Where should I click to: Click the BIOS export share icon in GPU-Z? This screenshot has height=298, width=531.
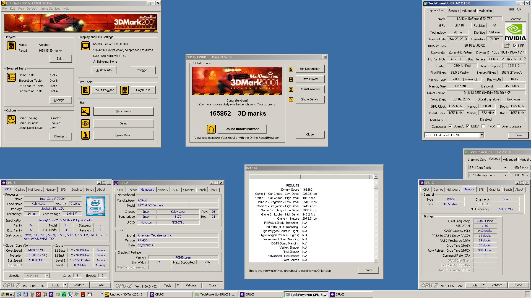tap(507, 46)
